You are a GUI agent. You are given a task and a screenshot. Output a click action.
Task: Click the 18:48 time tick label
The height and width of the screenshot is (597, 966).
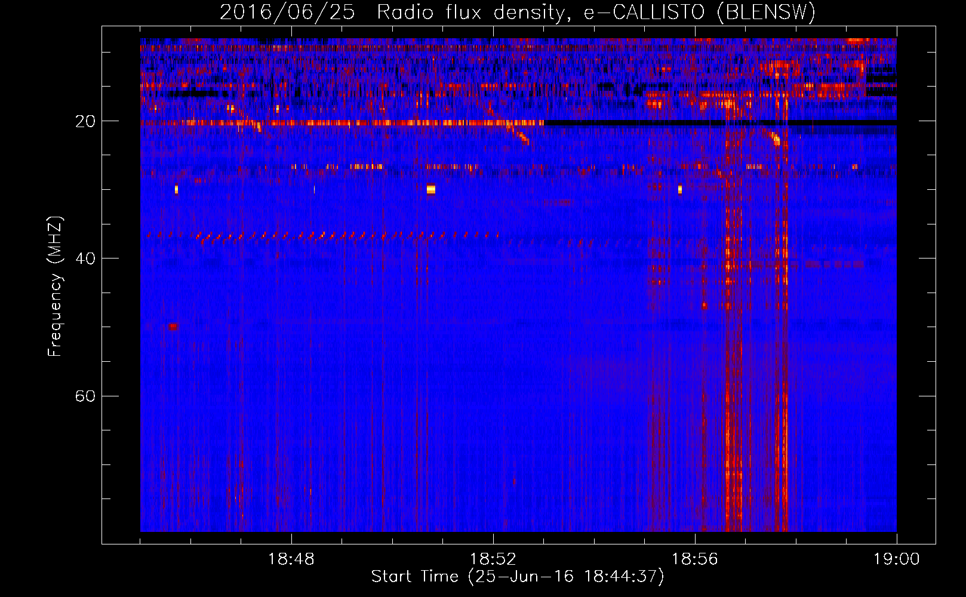(291, 559)
